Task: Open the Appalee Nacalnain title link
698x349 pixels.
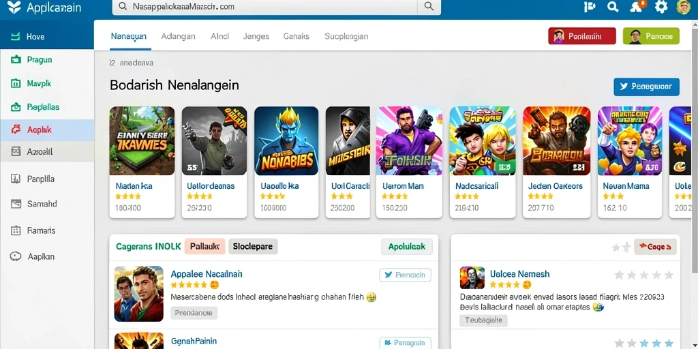Action: (207, 274)
